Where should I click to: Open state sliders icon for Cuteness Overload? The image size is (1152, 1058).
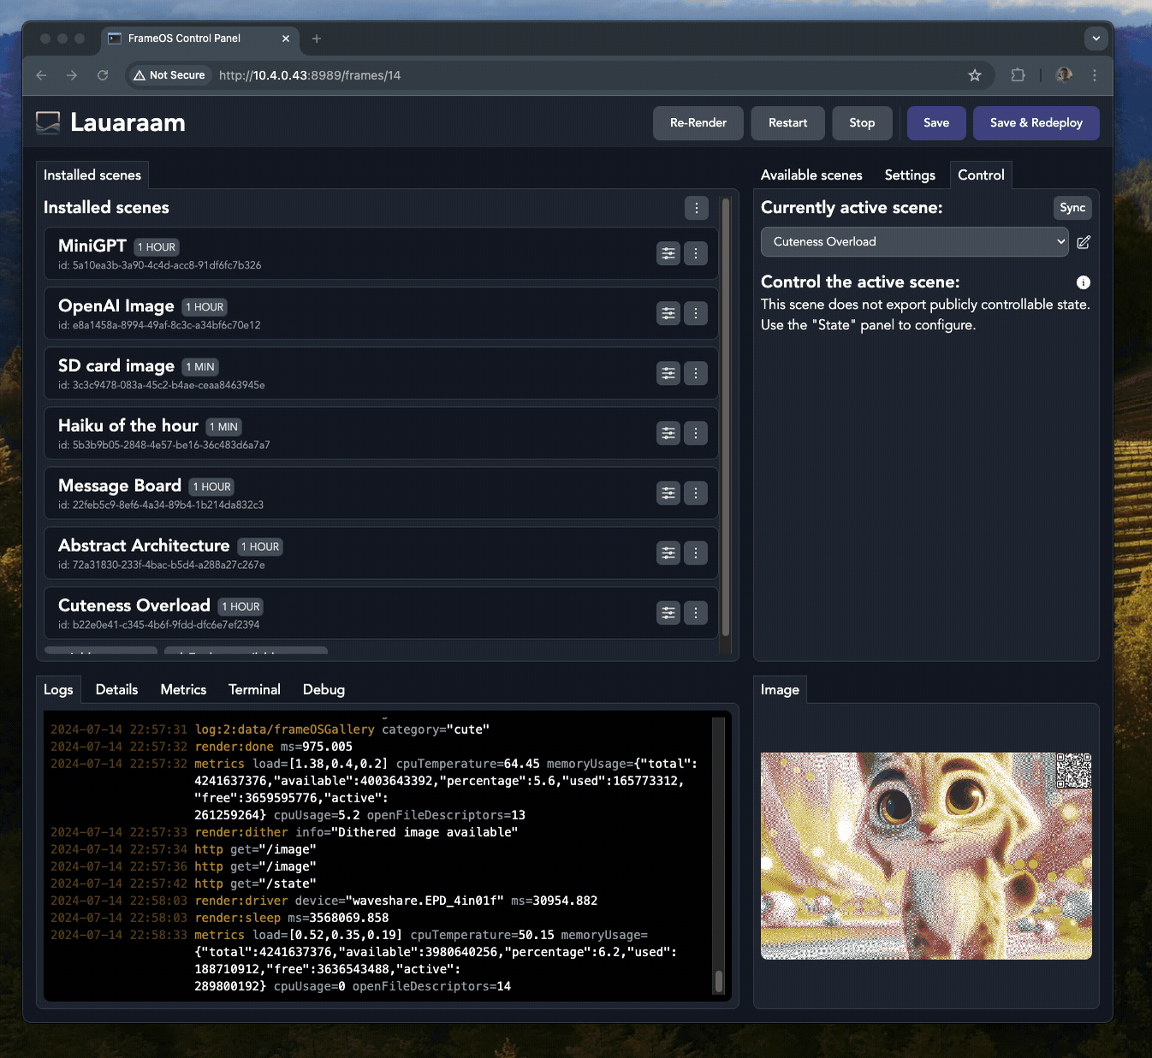[x=668, y=612]
